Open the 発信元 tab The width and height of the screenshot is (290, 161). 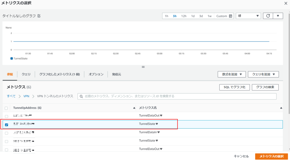(x=116, y=74)
